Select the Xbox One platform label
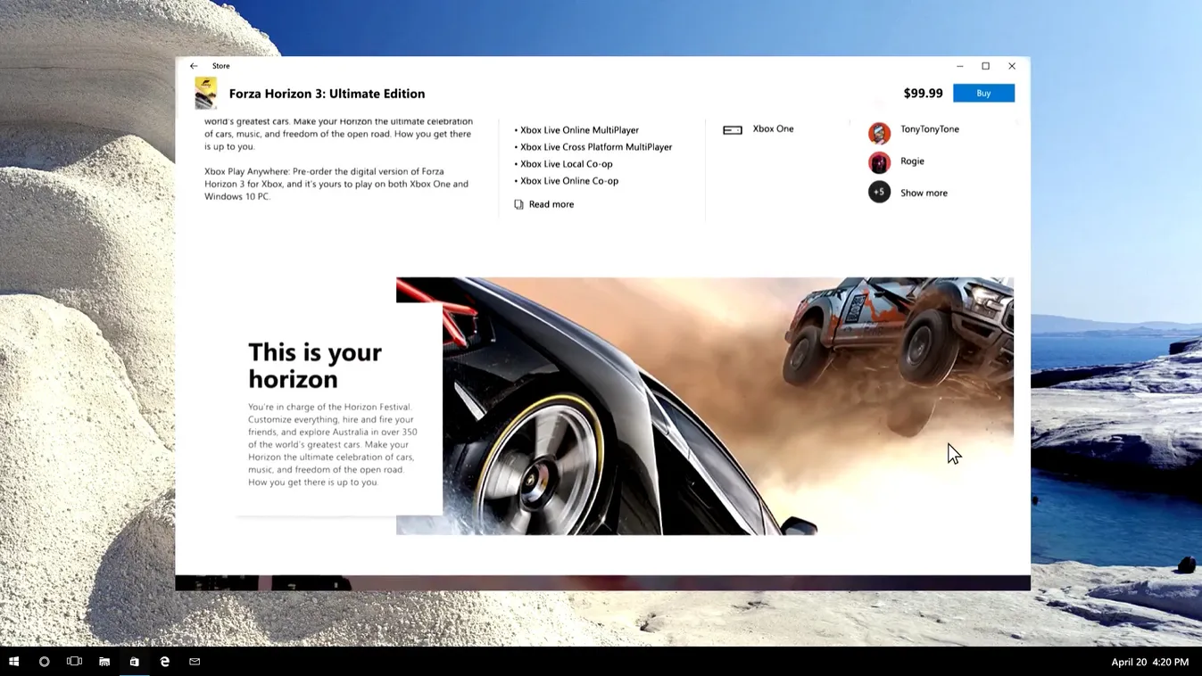The height and width of the screenshot is (676, 1202). coord(773,128)
